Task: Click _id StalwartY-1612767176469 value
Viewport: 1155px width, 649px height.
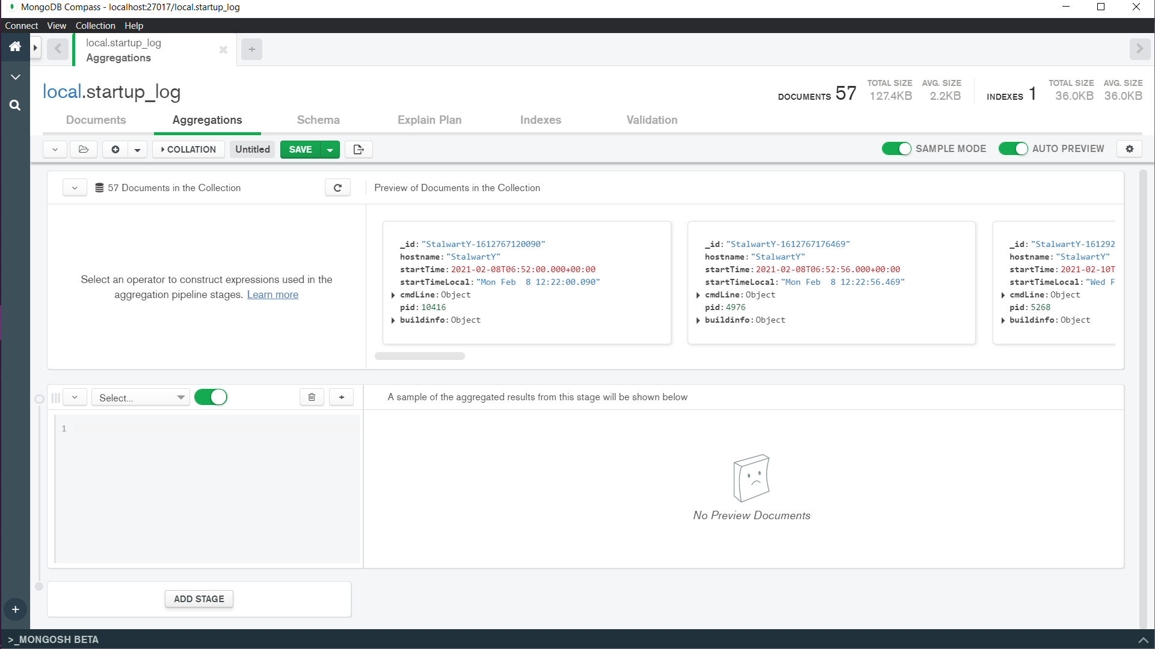Action: tap(788, 244)
